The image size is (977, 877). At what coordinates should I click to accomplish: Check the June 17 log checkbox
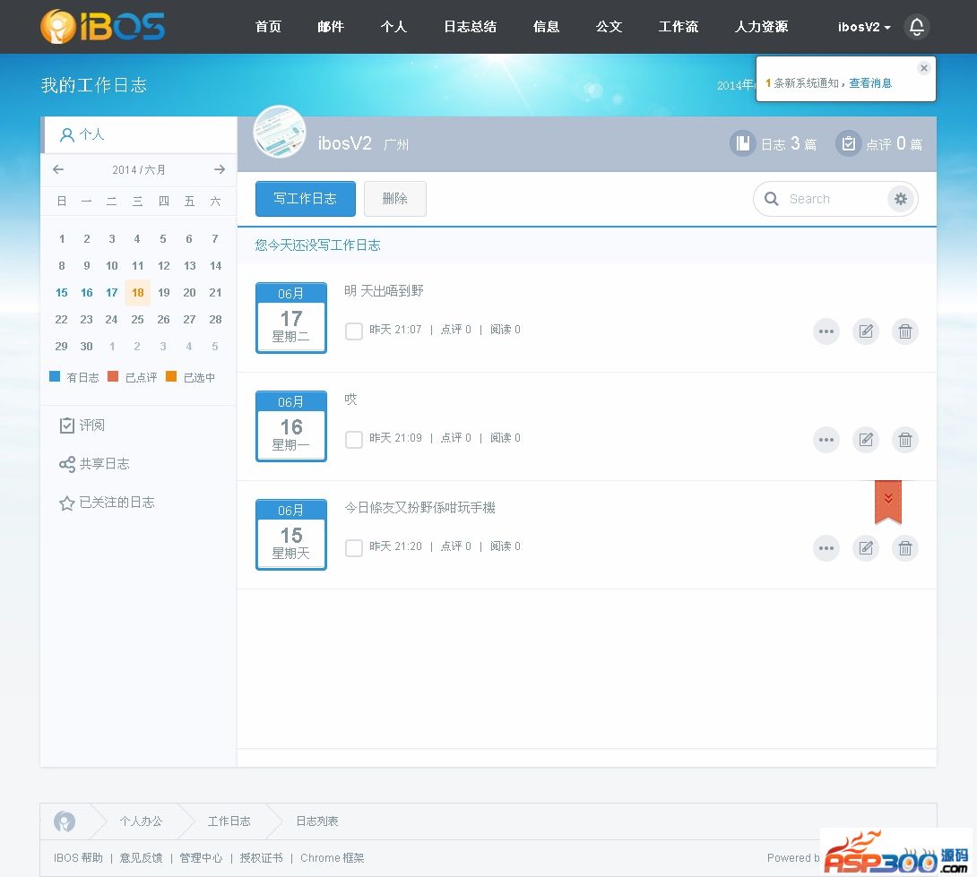[354, 331]
